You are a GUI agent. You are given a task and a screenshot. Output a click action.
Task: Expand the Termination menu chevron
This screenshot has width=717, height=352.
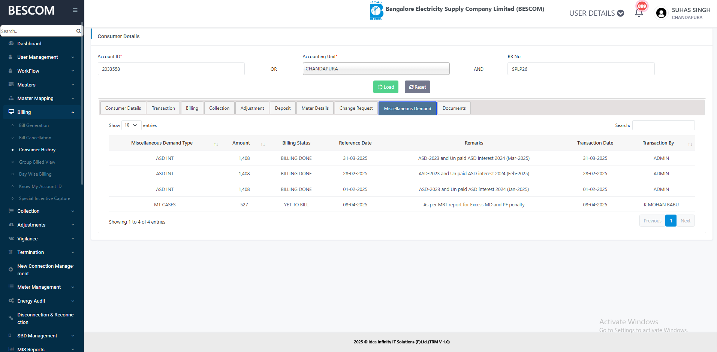pyautogui.click(x=73, y=252)
